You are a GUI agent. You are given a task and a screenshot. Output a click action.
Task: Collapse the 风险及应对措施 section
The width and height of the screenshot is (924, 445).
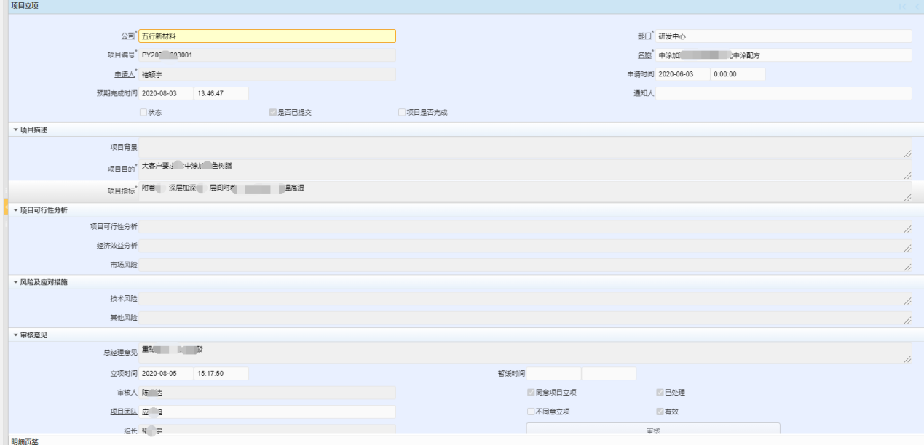tap(15, 282)
